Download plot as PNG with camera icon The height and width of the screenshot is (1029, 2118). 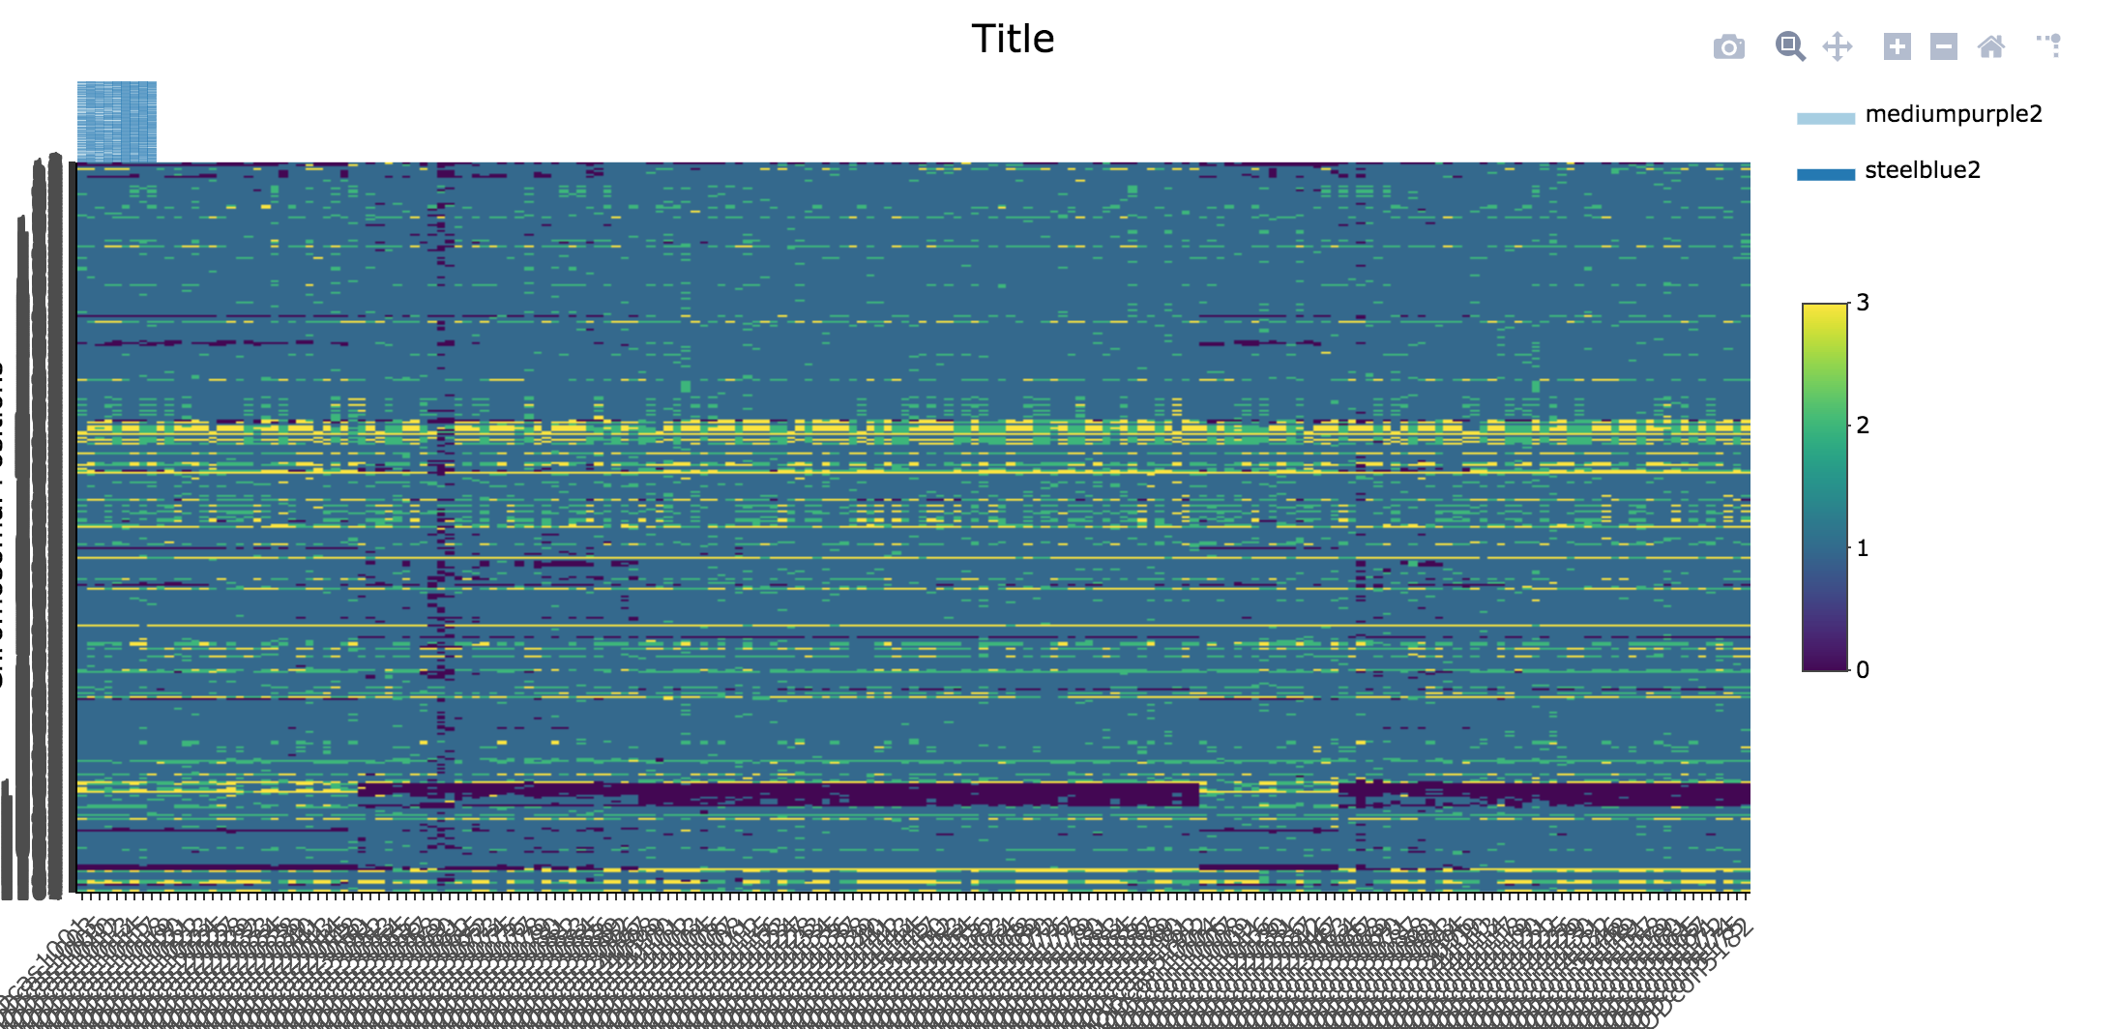coord(1729,46)
